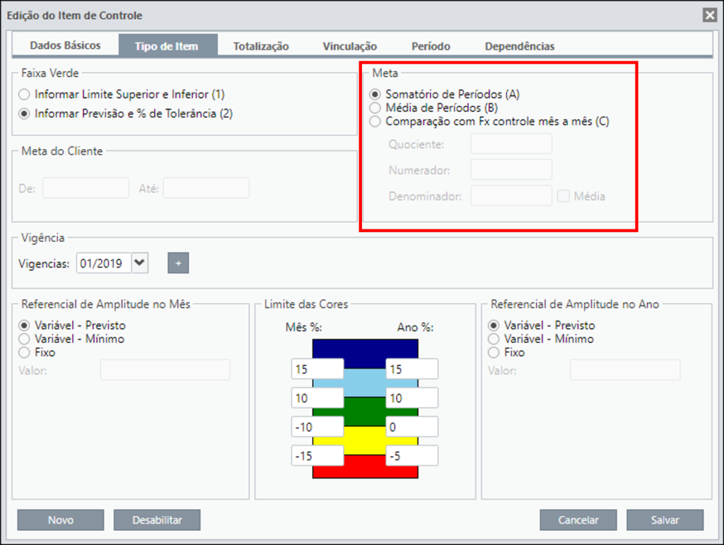Add a new vigência with plus button
This screenshot has height=545, width=724.
point(178,263)
